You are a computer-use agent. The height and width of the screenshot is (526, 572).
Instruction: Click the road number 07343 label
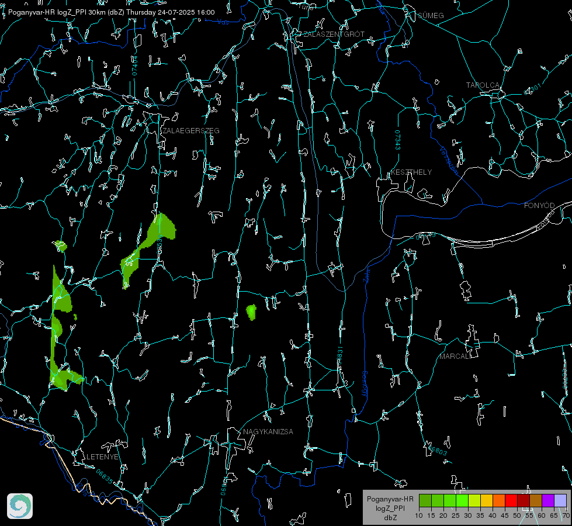click(397, 140)
